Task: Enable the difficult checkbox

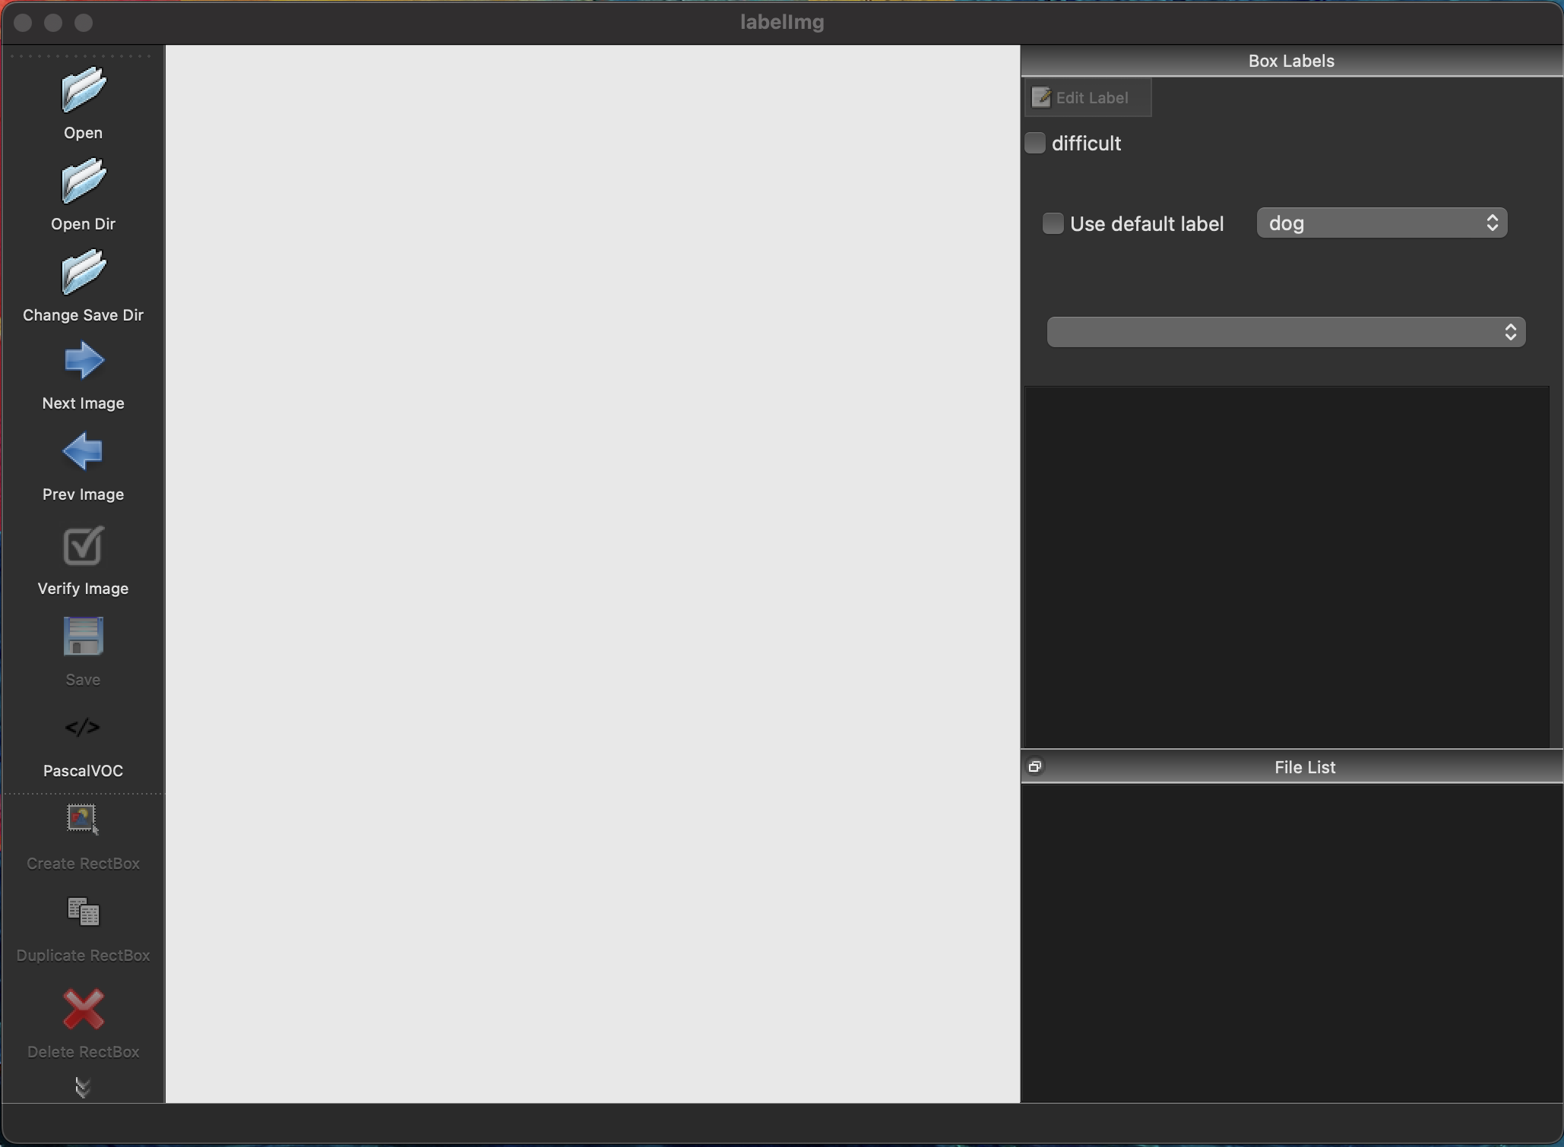Action: (x=1035, y=143)
